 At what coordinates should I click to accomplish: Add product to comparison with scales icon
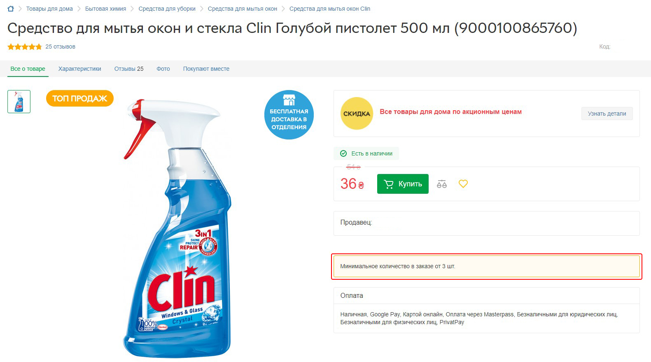pyautogui.click(x=442, y=184)
